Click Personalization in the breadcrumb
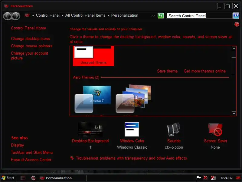This screenshot has width=242, height=182. (x=125, y=15)
